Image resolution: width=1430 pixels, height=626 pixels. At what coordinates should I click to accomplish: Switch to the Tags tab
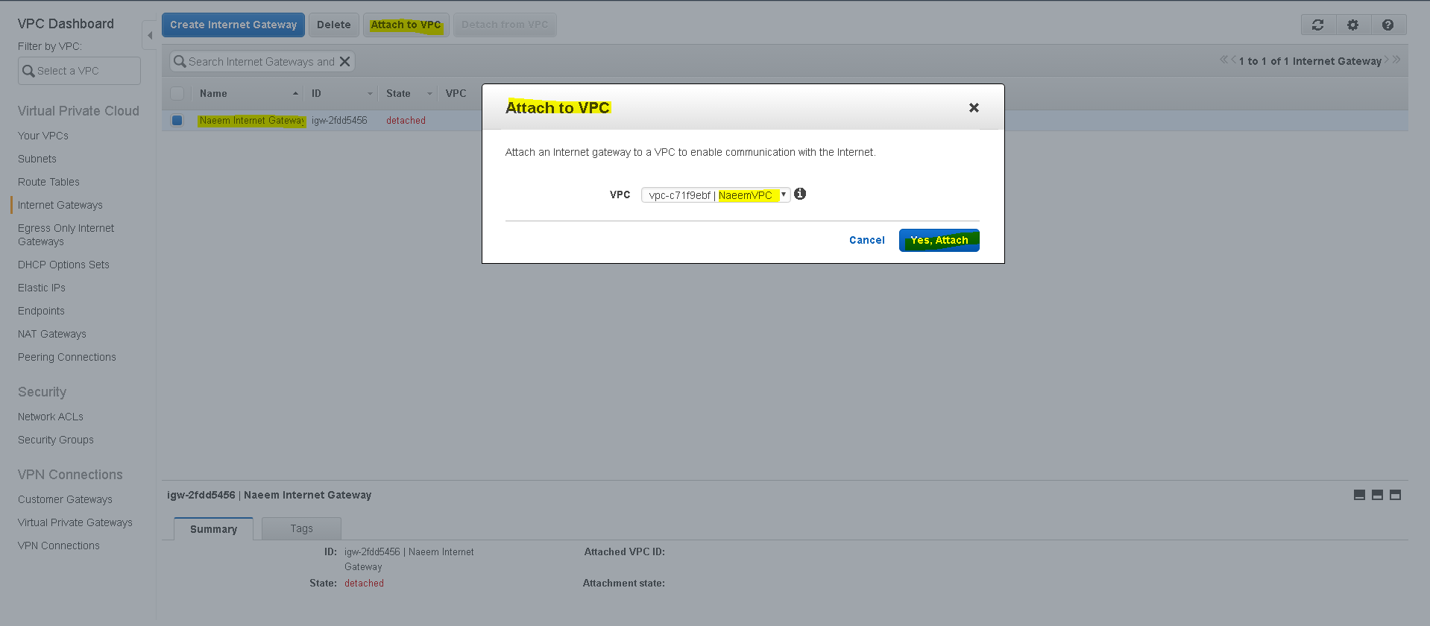pyautogui.click(x=302, y=528)
